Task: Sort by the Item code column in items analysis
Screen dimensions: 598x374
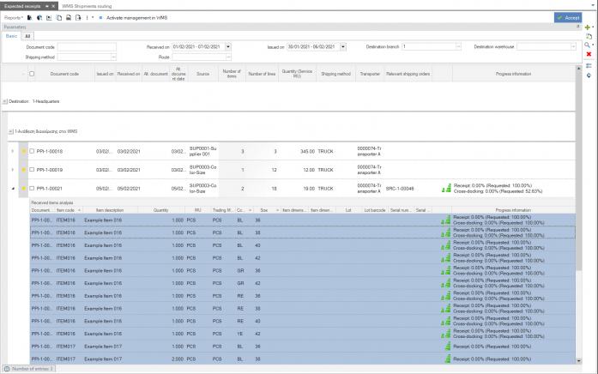Action: pyautogui.click(x=68, y=210)
